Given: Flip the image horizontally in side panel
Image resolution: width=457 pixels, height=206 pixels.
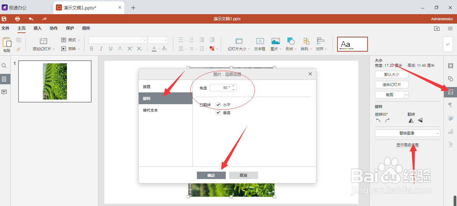Looking at the screenshot, I should (x=411, y=120).
